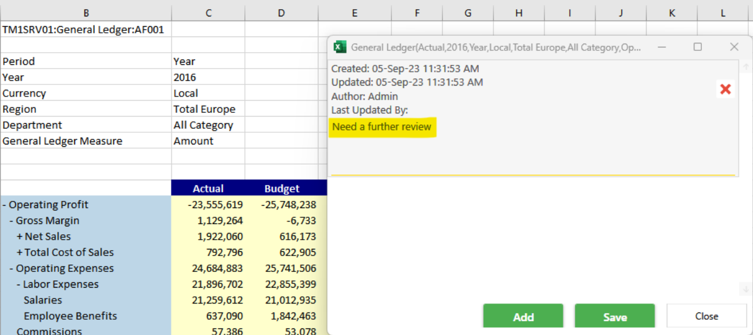The image size is (753, 335).
Task: Select Commissions Actual value 57,386
Action: tap(208, 330)
